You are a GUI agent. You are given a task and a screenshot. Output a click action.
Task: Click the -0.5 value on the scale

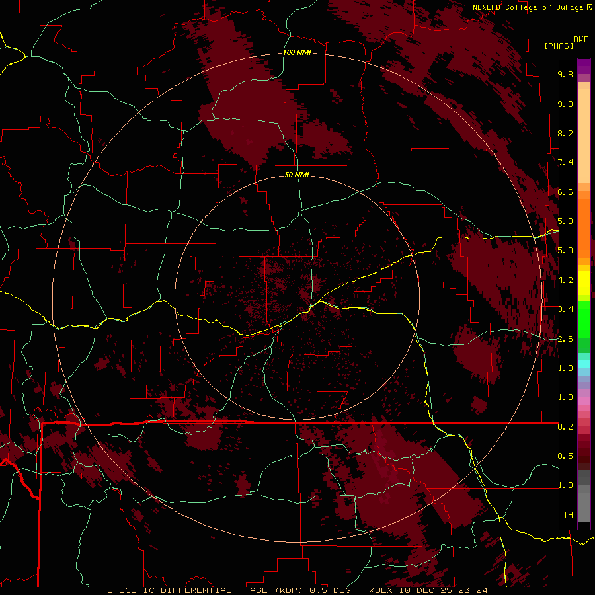563,456
